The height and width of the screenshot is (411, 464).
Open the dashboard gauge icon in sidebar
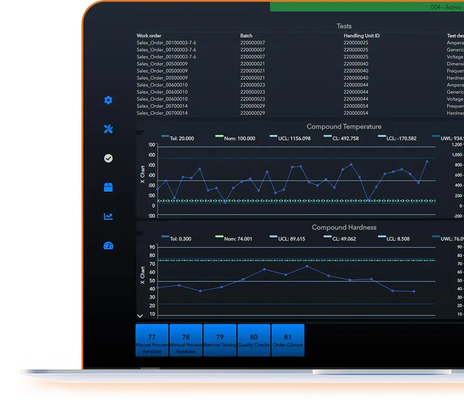pos(108,246)
